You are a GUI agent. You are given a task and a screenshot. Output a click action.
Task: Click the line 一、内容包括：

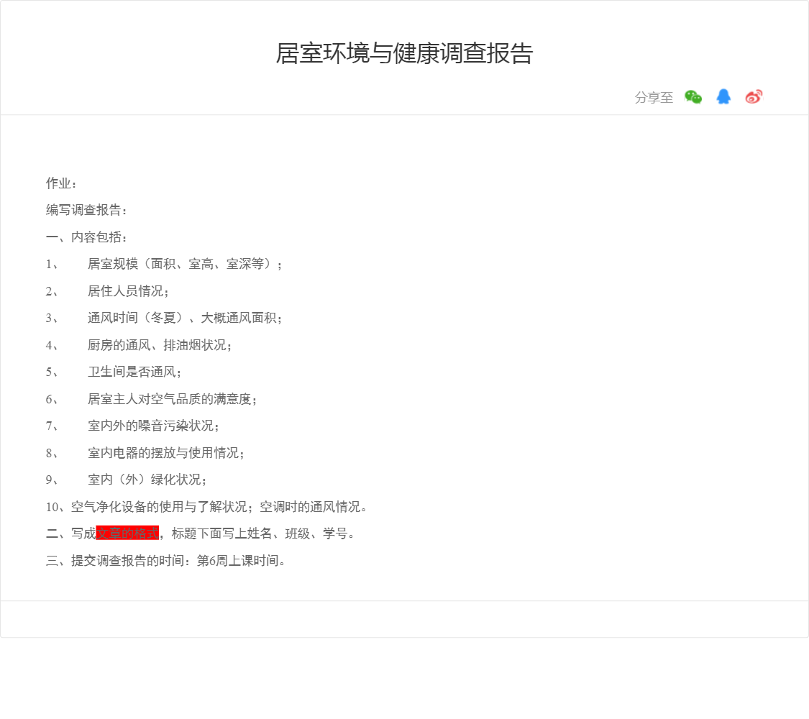click(x=87, y=237)
